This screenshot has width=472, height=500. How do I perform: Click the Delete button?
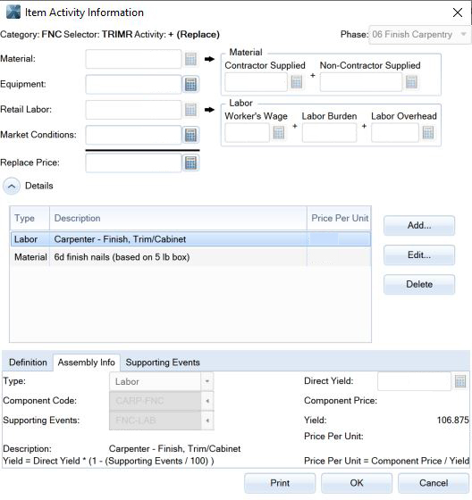click(x=419, y=285)
